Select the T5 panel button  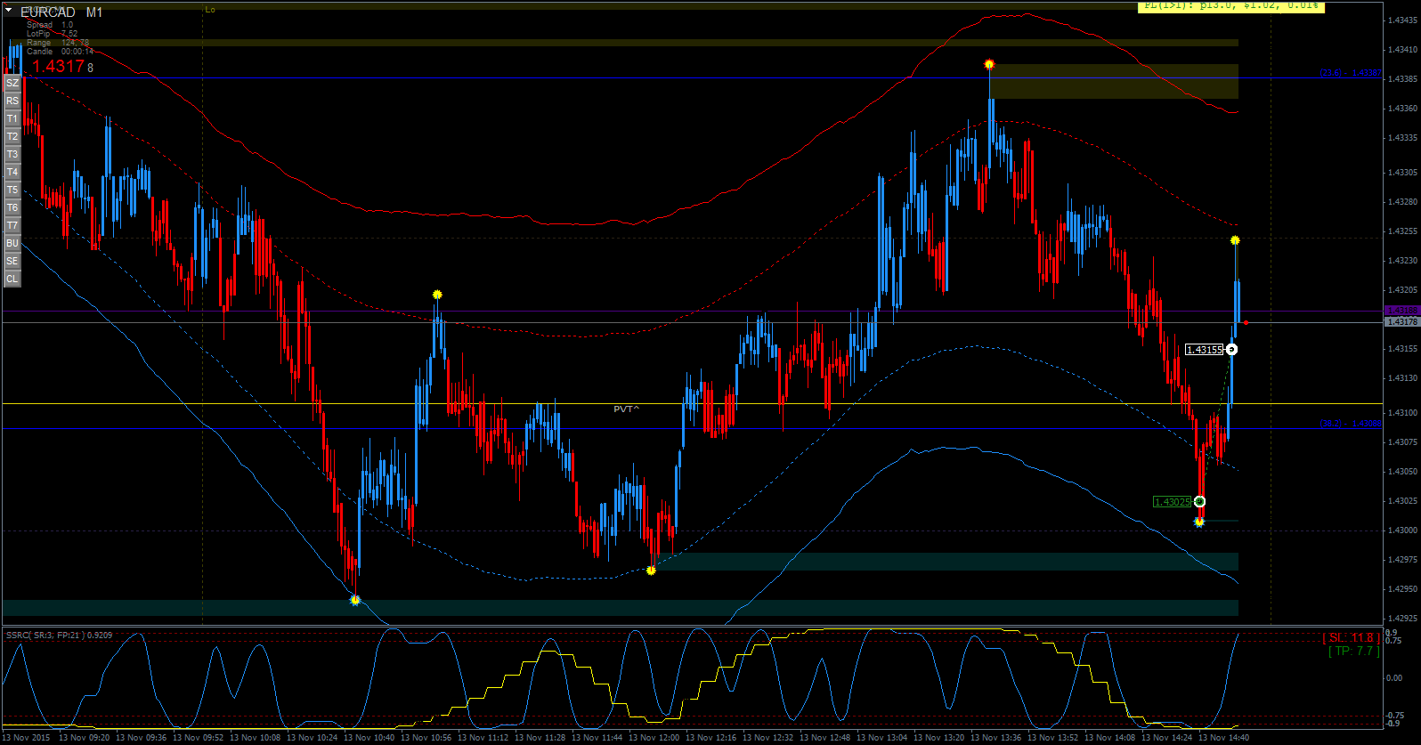[x=12, y=190]
